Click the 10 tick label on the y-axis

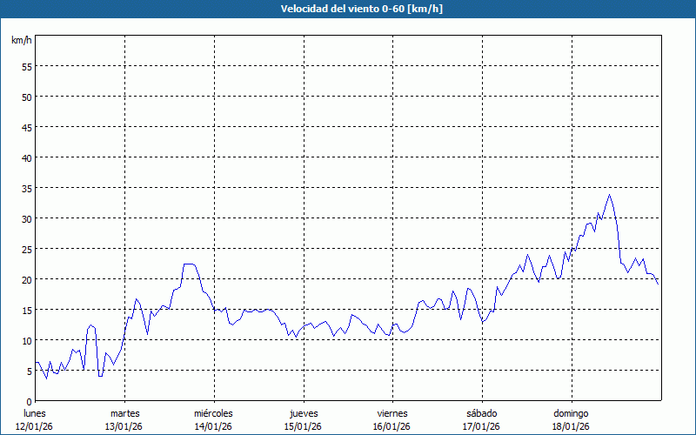coord(26,340)
